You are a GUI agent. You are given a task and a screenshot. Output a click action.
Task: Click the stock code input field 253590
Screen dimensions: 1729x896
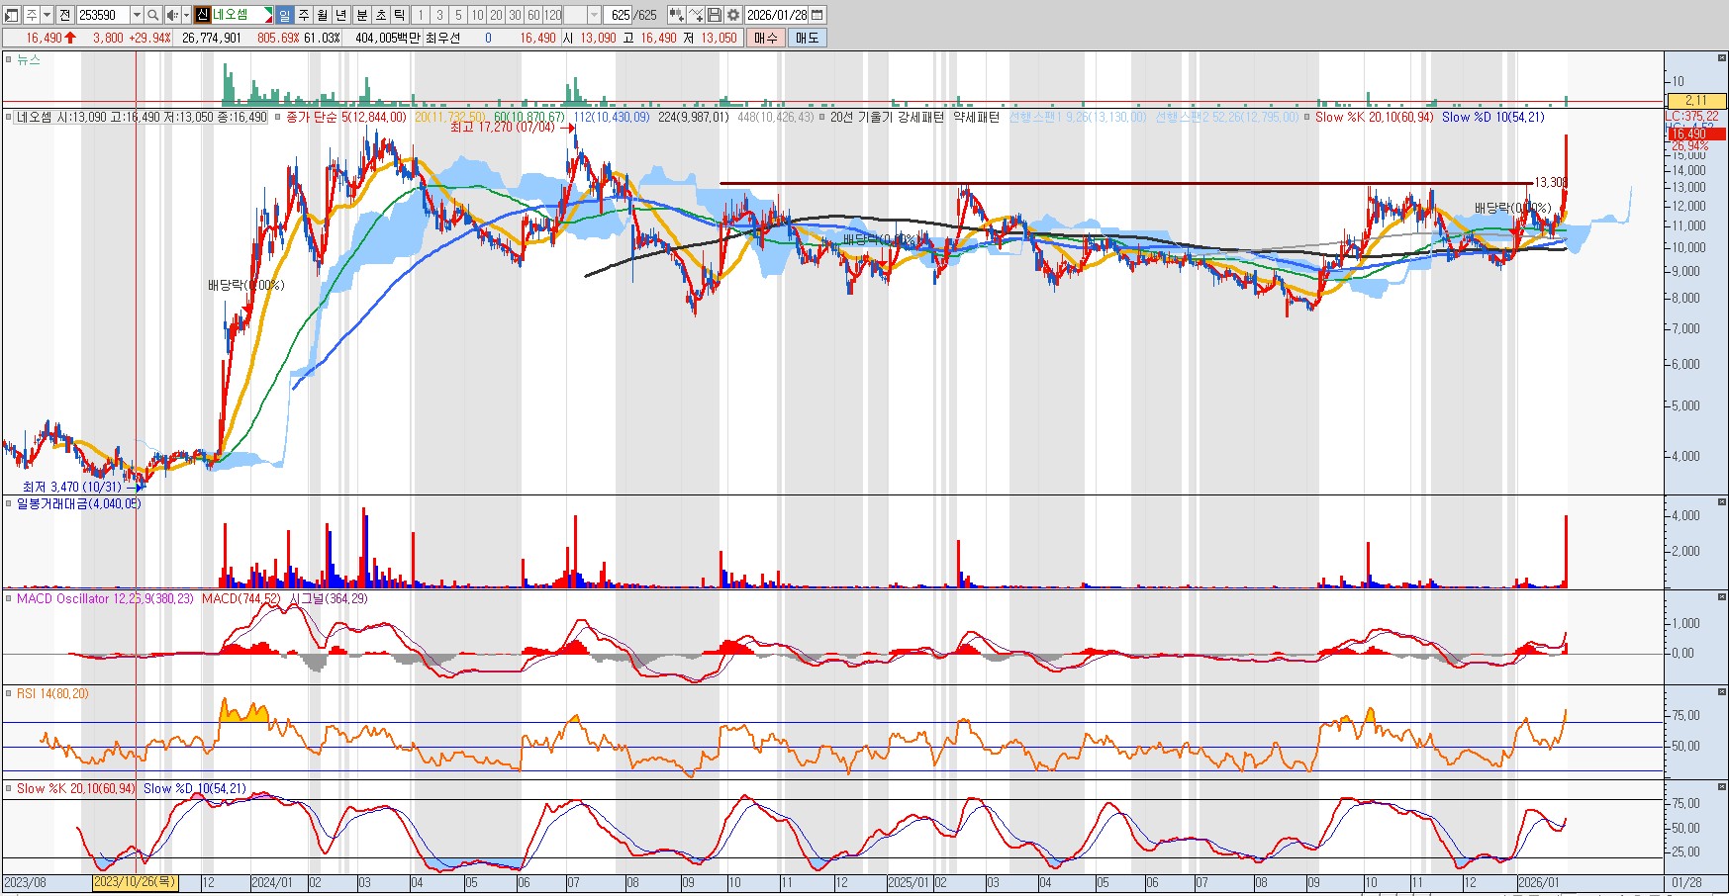coord(103,15)
